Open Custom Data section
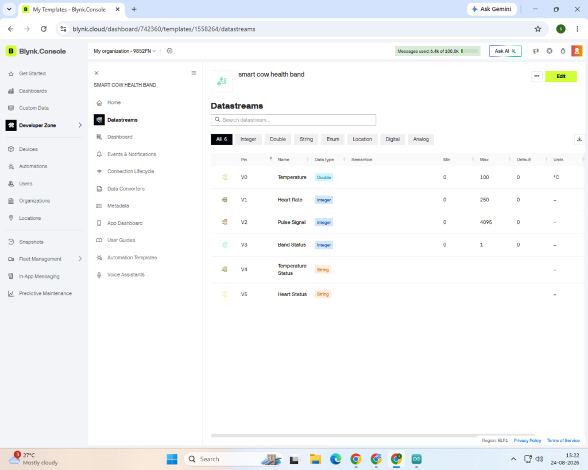588x470 pixels. pos(34,108)
